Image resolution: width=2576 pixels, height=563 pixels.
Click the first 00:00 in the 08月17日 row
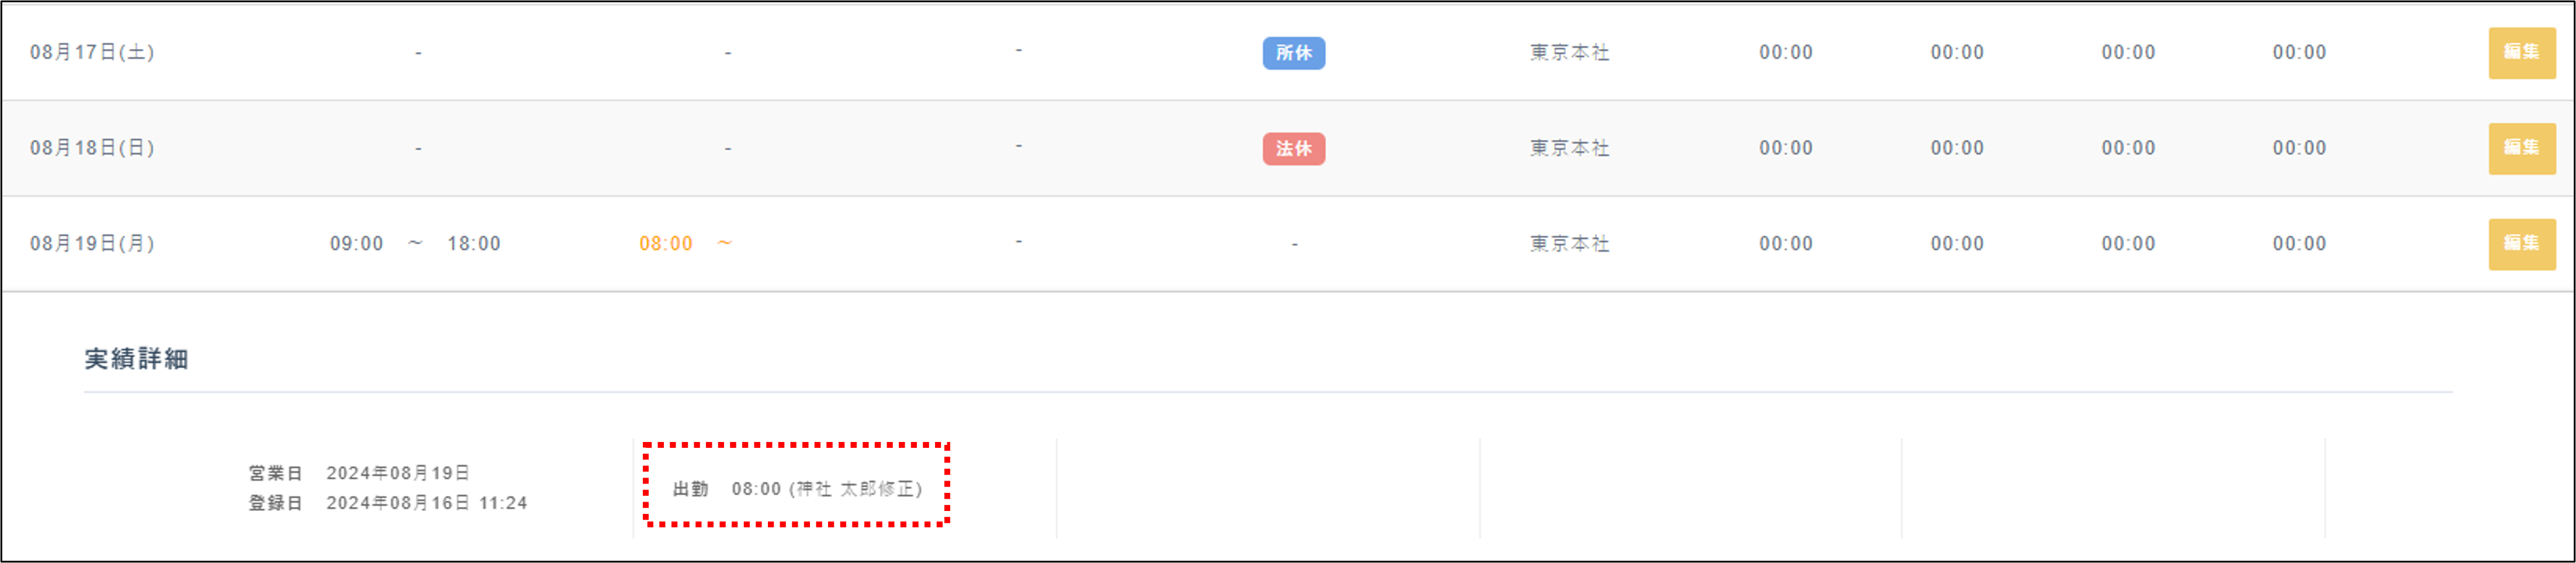[x=1785, y=53]
